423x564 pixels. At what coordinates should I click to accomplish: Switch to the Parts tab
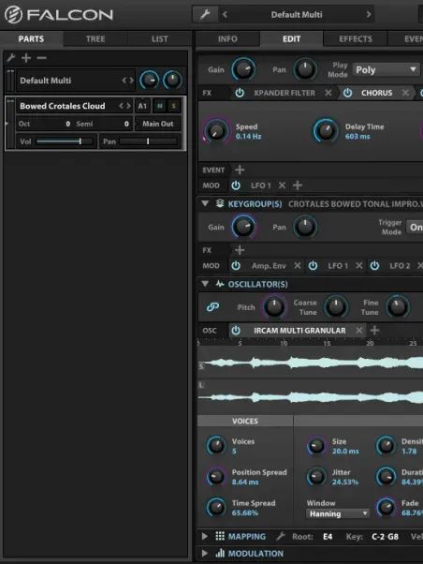click(31, 38)
